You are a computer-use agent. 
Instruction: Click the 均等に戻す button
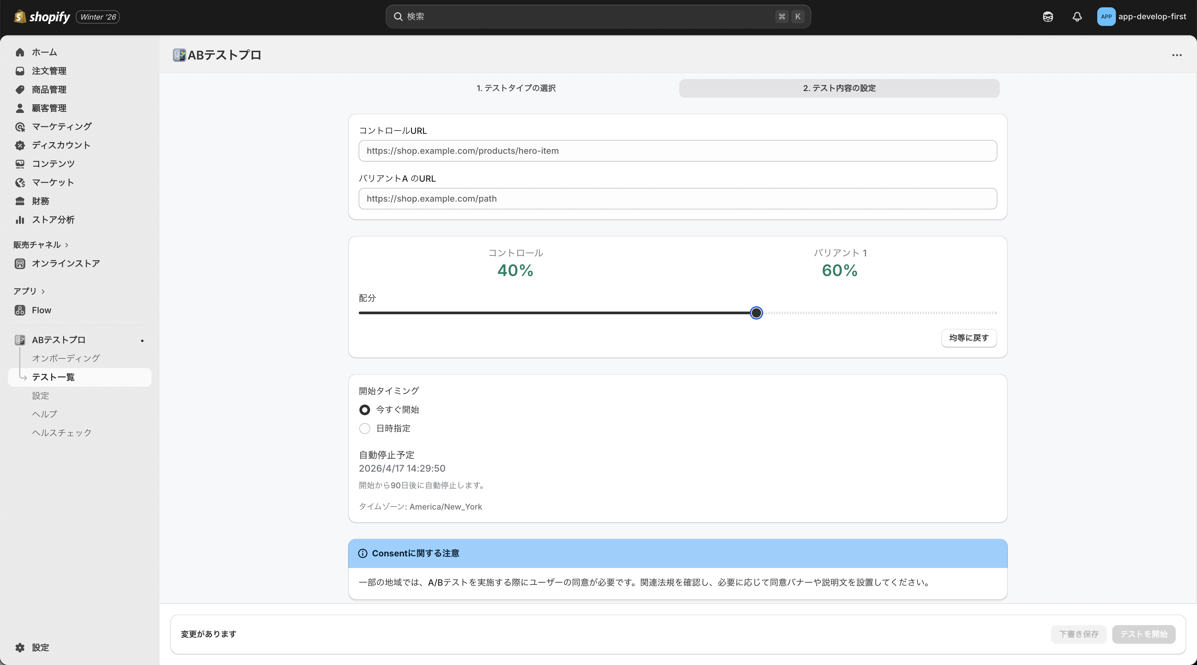pos(968,338)
